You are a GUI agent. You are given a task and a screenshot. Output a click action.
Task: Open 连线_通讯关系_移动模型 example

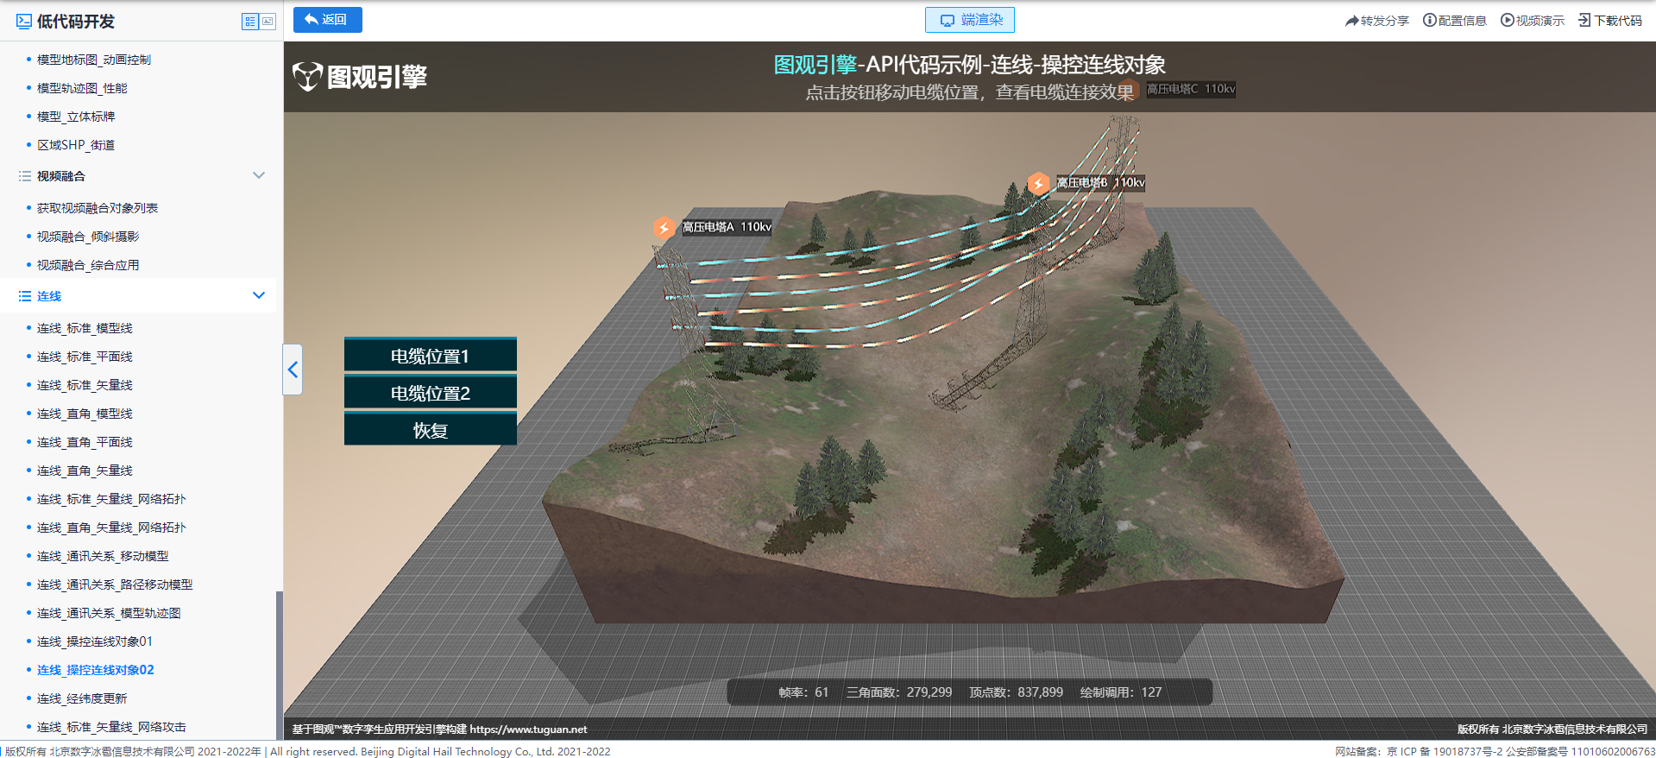(103, 556)
